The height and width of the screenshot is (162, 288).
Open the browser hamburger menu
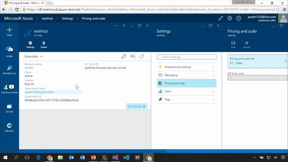284,9
